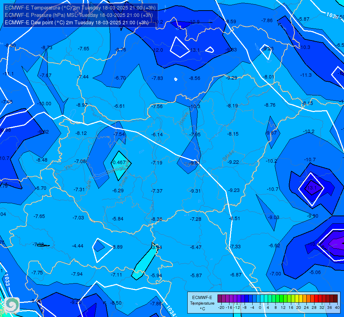Click the 1034 isobar label
Image resolution: width=344 pixels, height=317 pixels.
pos(171,311)
